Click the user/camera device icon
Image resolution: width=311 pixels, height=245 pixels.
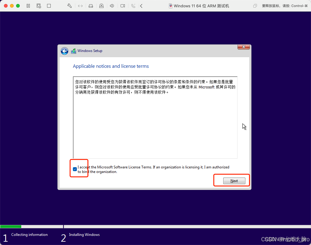pos(101,6)
